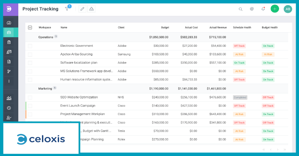Viewport: 299px width, 156px height.
Task: Click Completed badge for SEO Website Optimization
Action: (x=240, y=98)
